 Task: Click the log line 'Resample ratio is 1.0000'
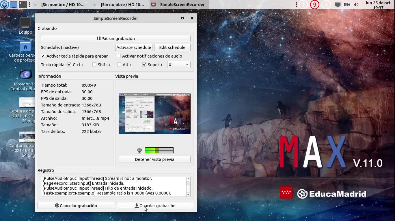coord(107,193)
